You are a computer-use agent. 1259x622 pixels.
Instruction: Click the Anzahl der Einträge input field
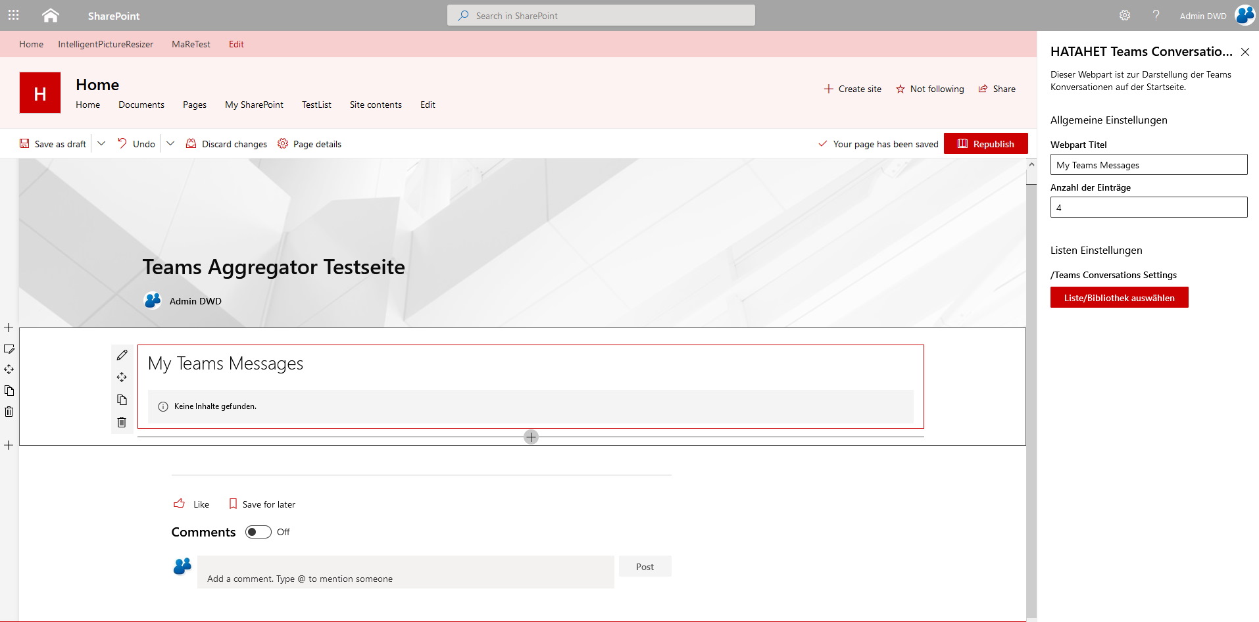(1148, 207)
